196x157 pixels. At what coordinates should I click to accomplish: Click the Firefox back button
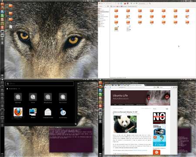click(106, 87)
